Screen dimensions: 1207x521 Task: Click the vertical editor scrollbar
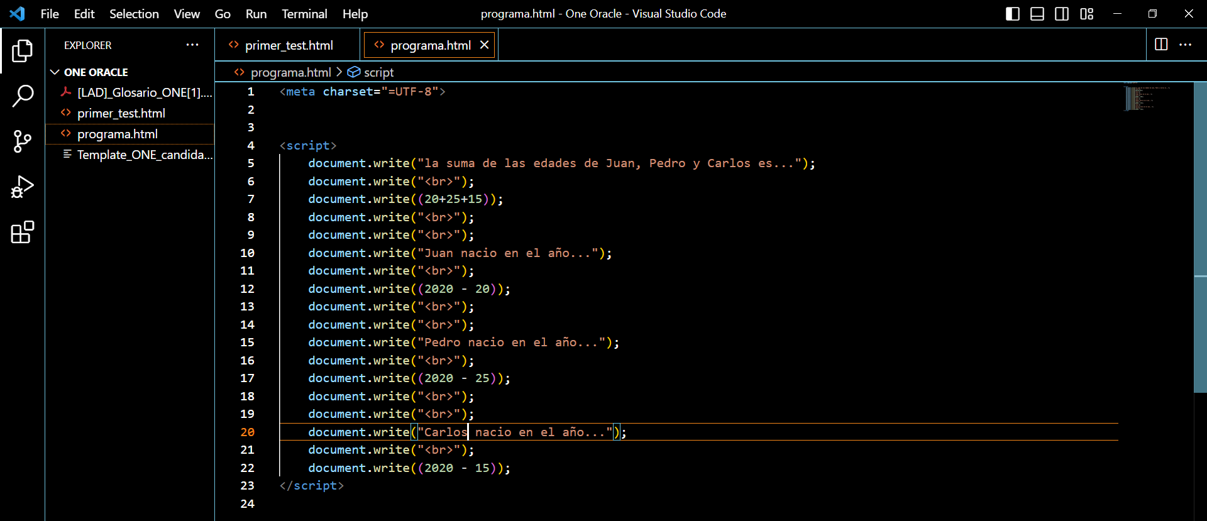(x=1200, y=238)
